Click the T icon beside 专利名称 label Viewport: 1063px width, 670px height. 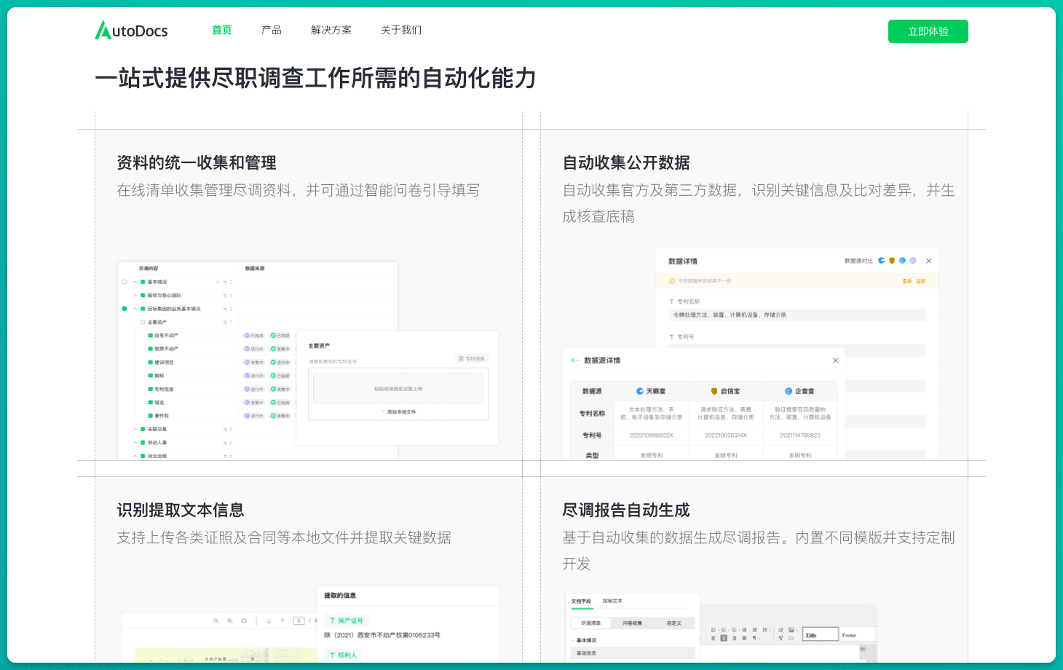(x=671, y=301)
